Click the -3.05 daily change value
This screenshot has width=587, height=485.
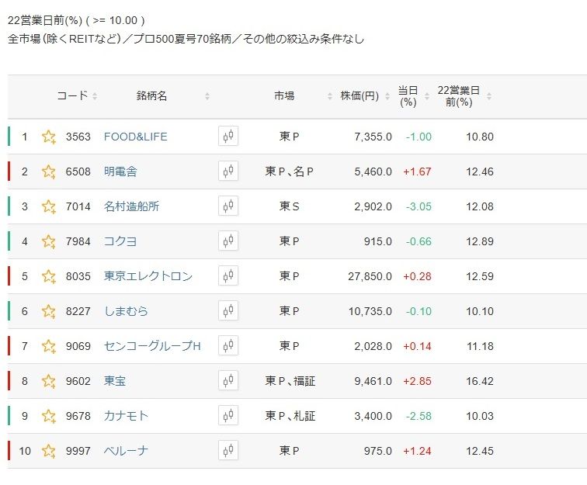419,206
